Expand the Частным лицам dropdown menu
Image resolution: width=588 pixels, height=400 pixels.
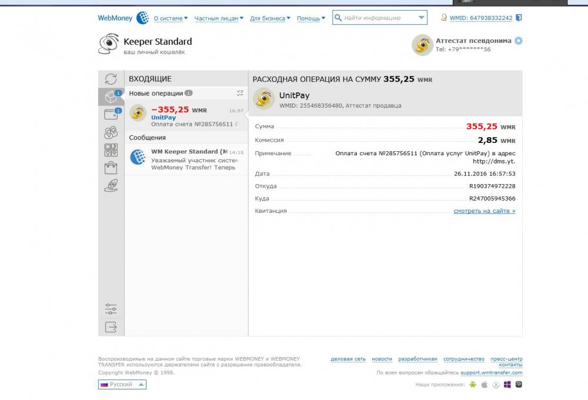[x=218, y=18]
